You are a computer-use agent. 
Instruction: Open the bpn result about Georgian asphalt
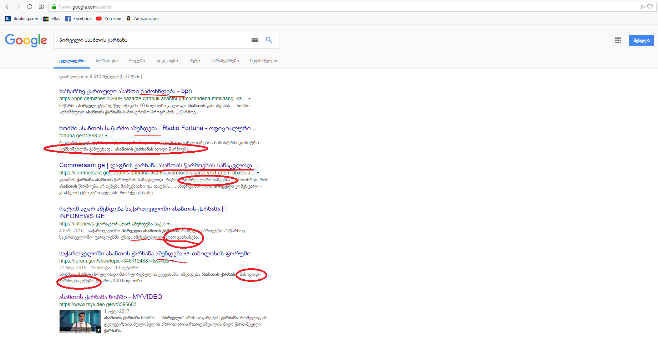[126, 91]
